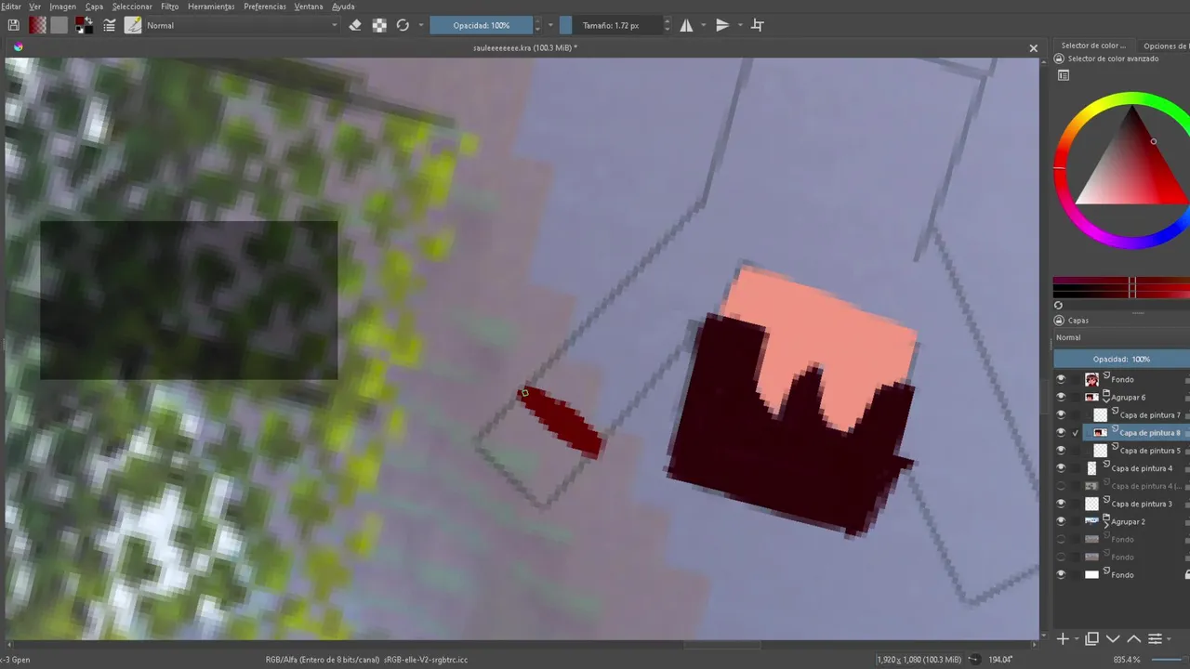Click the reload original preset icon
The height and width of the screenshot is (669, 1190).
click(403, 25)
